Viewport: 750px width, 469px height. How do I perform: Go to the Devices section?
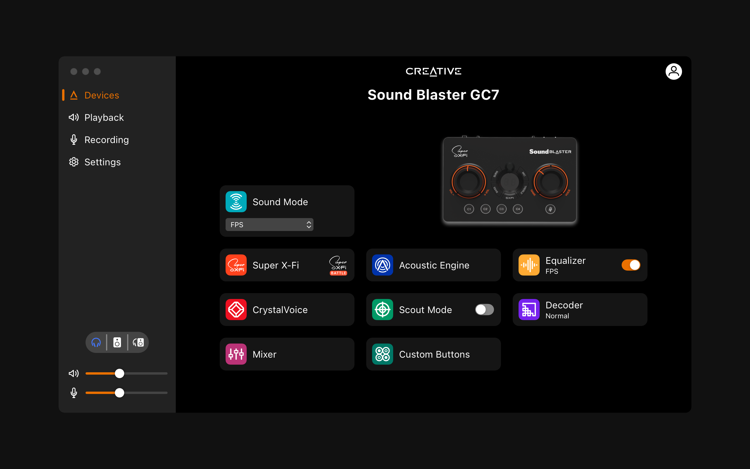click(x=102, y=95)
